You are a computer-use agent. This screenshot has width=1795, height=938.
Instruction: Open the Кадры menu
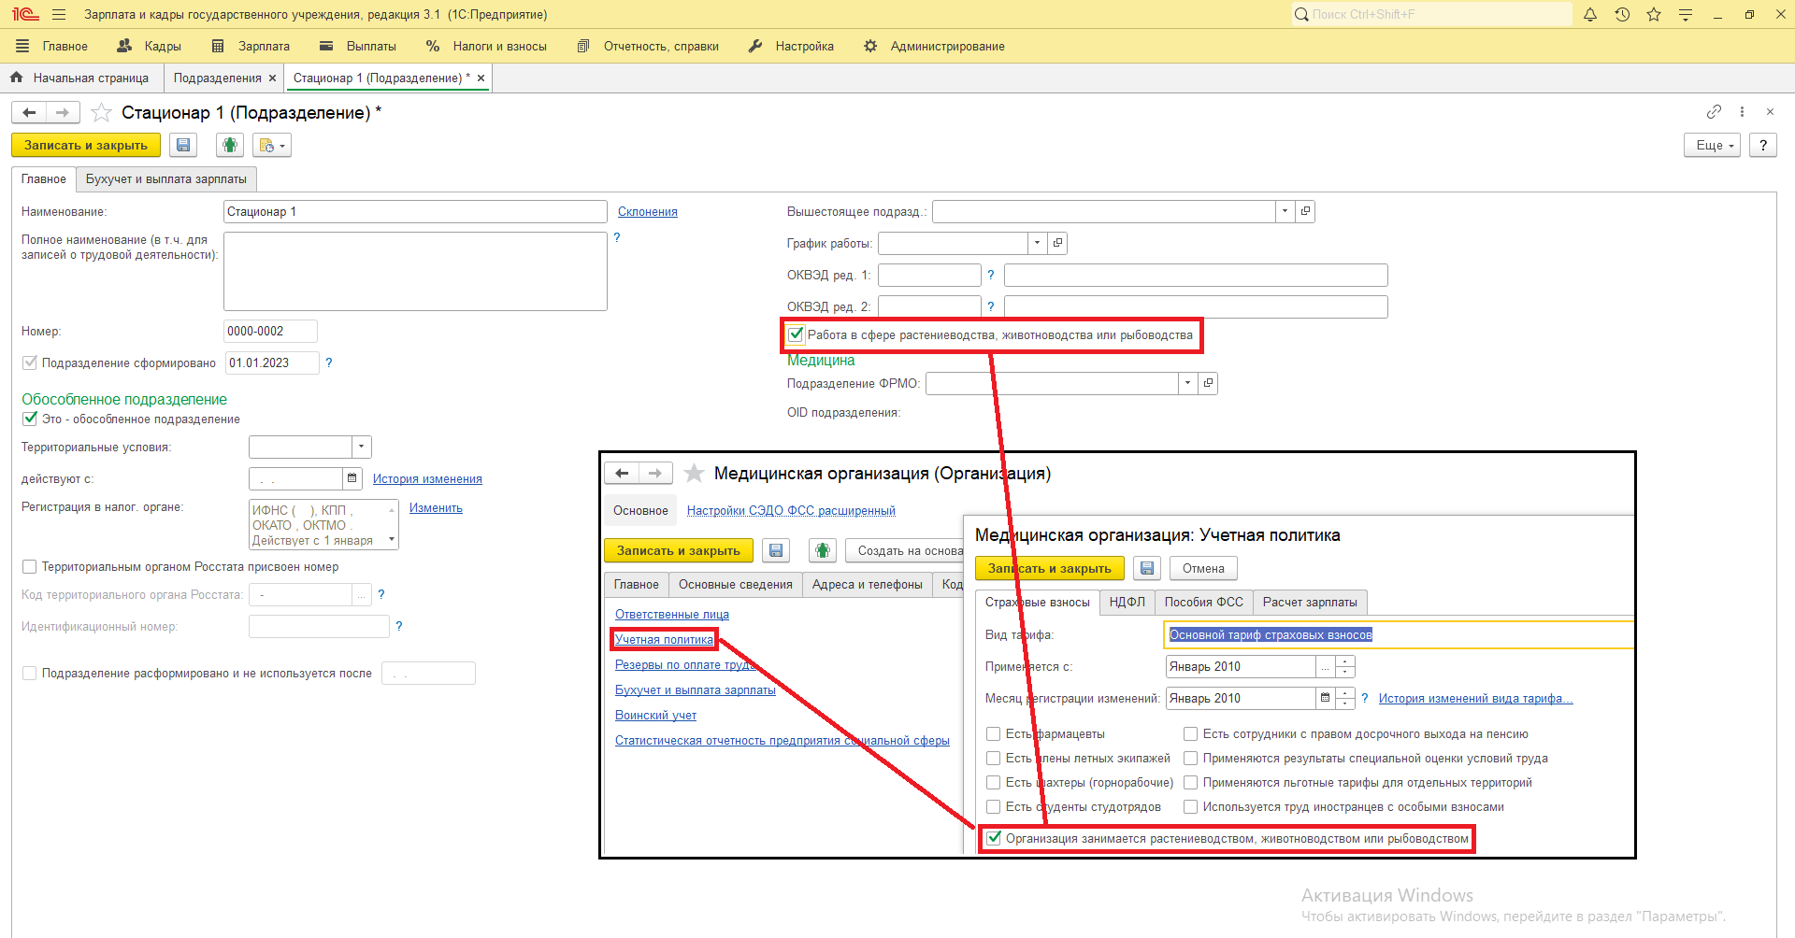coord(150,47)
